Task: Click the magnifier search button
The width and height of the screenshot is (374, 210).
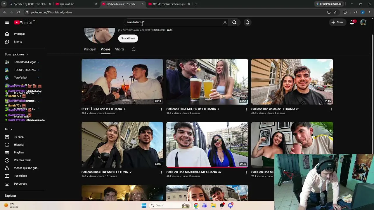Action: coord(234,22)
